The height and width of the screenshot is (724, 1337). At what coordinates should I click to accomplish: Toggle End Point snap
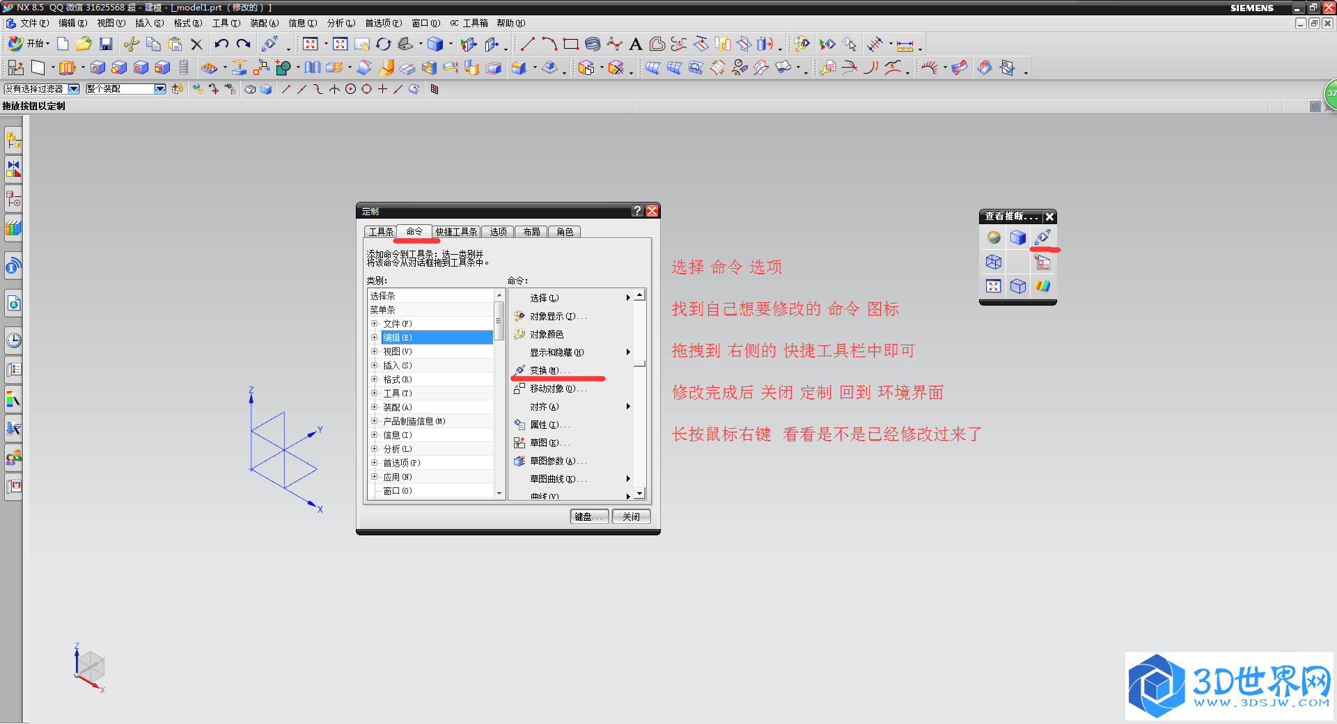tap(286, 89)
